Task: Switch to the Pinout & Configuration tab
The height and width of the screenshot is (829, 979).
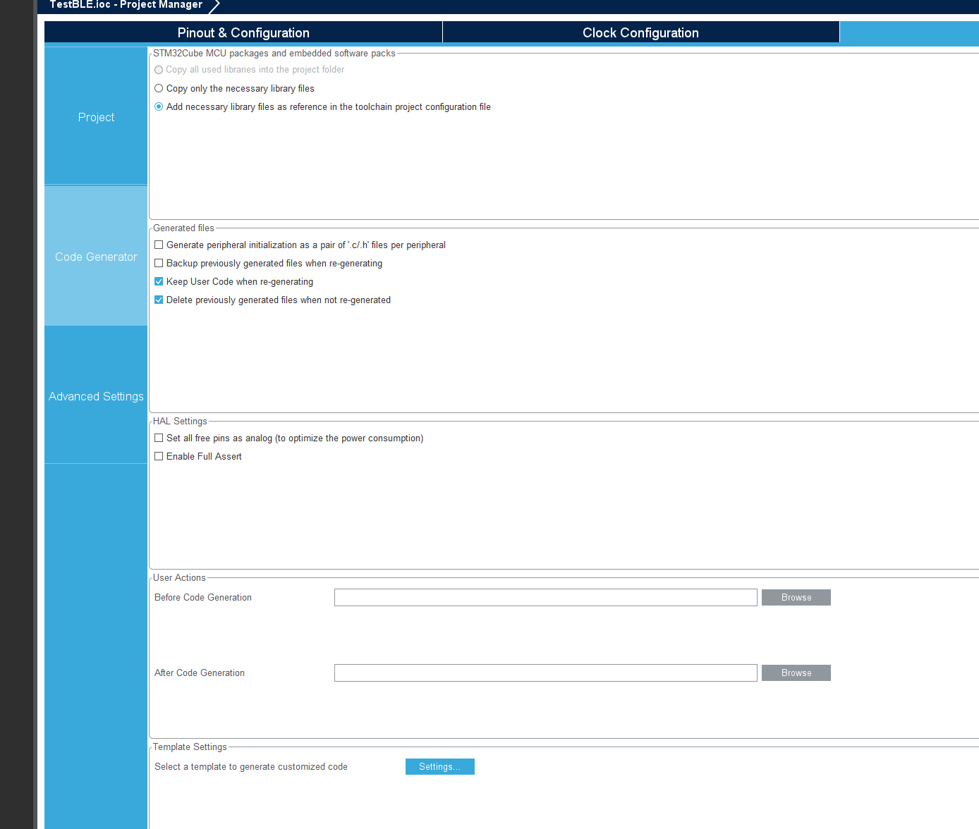Action: coord(243,32)
